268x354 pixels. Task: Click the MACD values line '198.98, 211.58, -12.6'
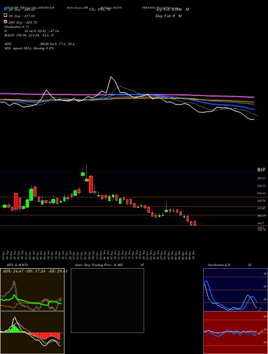pyautogui.click(x=32, y=35)
